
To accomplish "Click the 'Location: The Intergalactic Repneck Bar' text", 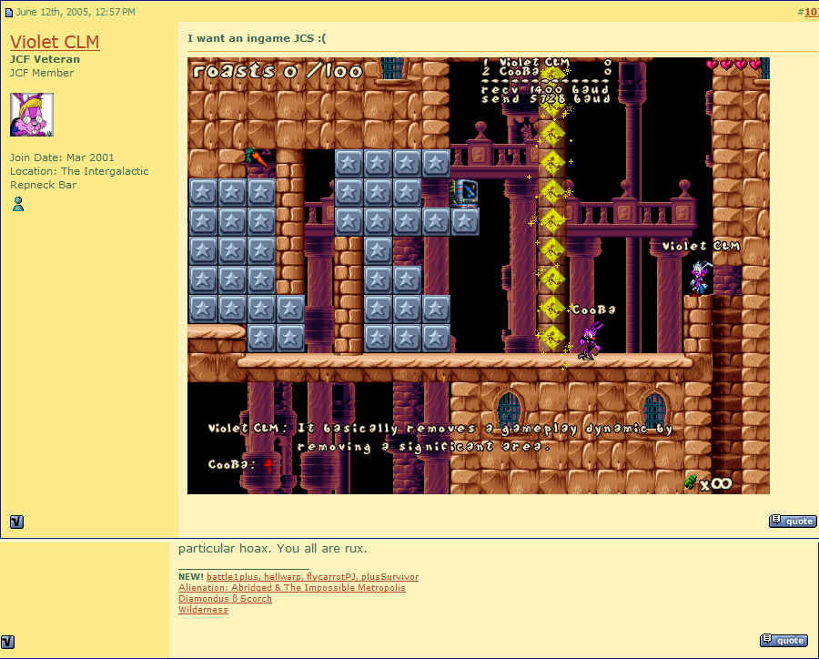I will coord(79,177).
